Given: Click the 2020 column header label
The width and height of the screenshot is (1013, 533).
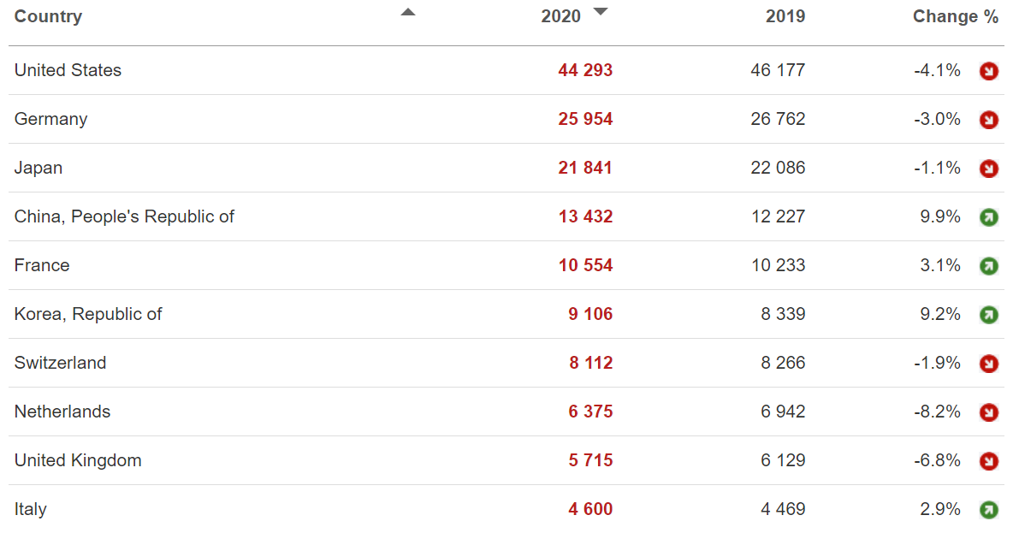Looking at the screenshot, I should point(560,16).
